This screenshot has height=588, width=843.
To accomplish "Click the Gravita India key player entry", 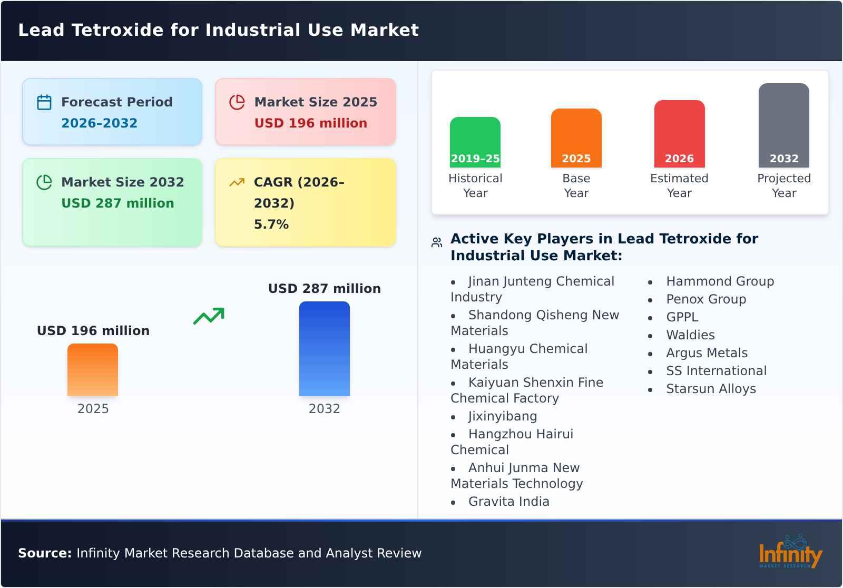I will click(x=508, y=502).
